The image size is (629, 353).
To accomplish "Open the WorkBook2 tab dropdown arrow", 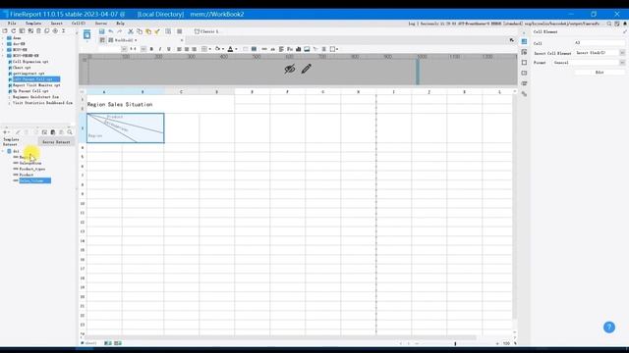I will [x=136, y=40].
